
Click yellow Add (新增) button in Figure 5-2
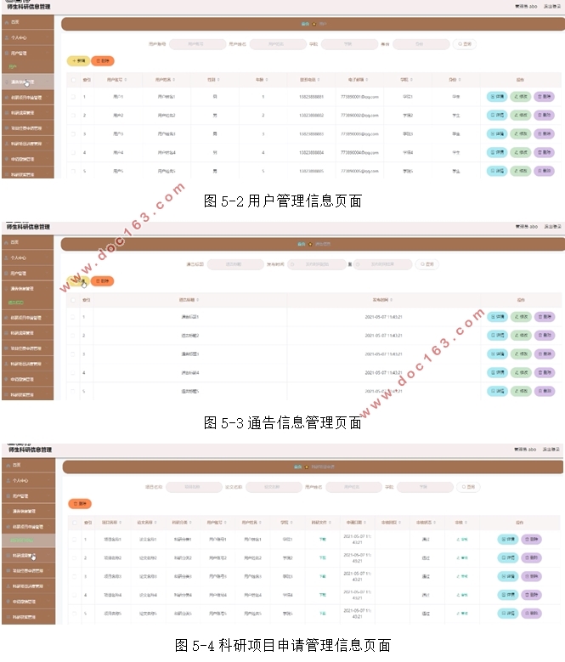point(78,61)
